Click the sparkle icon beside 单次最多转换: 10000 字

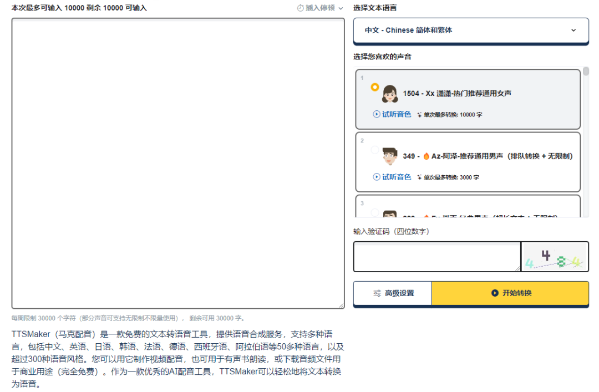click(x=419, y=115)
